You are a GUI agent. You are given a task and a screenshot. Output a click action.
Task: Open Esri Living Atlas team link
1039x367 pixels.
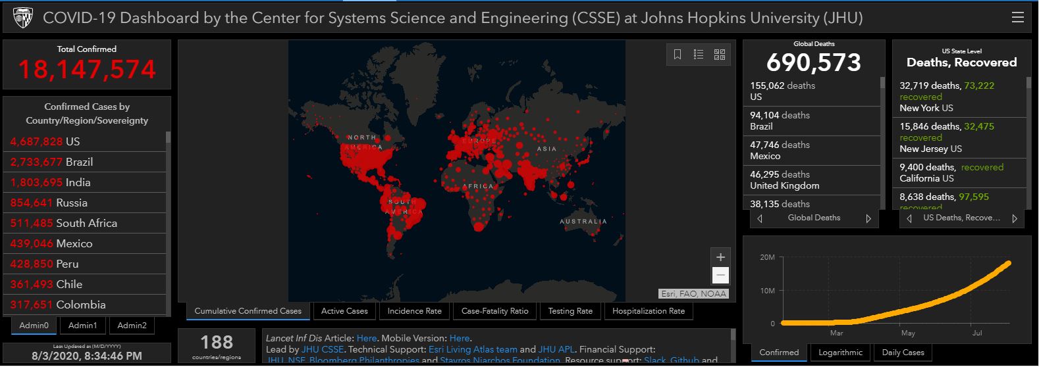[x=473, y=349]
